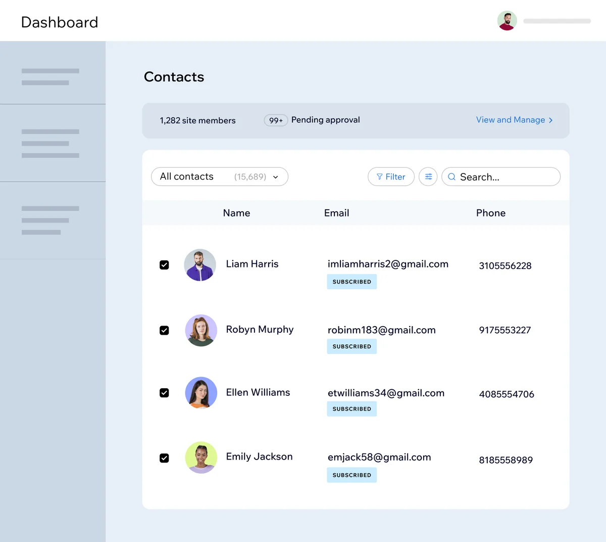606x542 pixels.
Task: Uncheck Liam Harris's selection checkbox
Action: (164, 264)
